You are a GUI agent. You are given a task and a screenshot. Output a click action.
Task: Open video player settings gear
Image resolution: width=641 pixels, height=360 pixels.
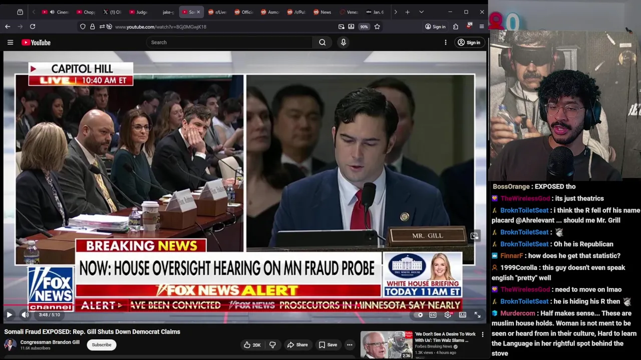tap(448, 314)
